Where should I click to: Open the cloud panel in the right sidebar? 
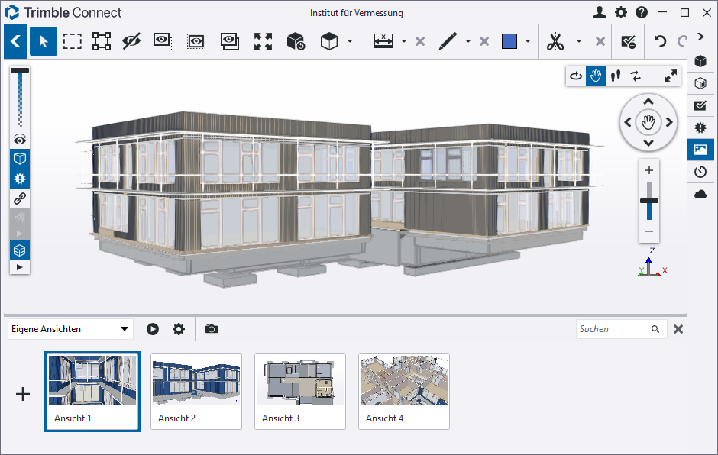tap(700, 194)
